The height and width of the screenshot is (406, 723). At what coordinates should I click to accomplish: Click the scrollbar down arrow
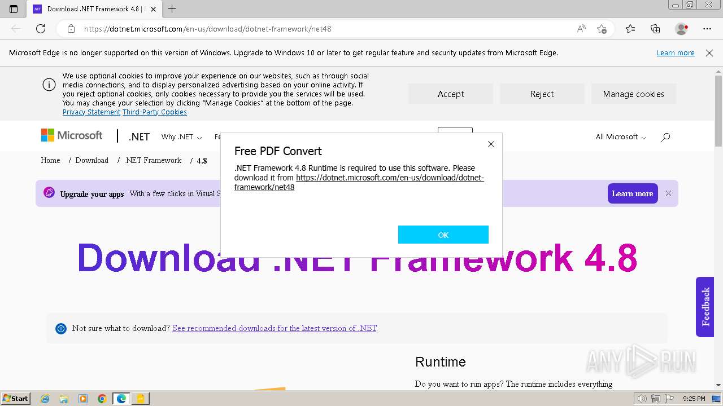[x=718, y=385]
